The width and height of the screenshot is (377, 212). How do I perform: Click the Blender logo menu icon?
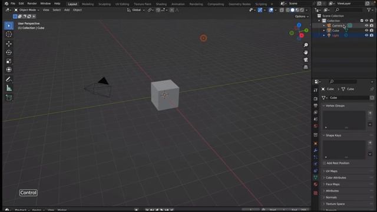[6, 4]
